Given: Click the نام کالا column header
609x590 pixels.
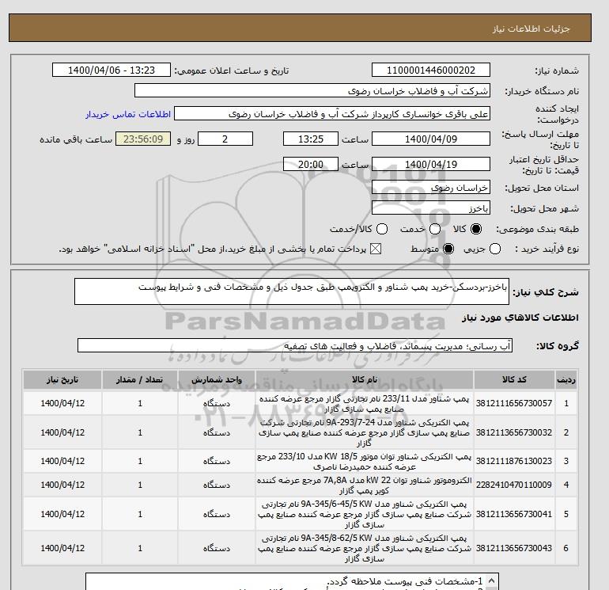Looking at the screenshot, I should 365,379.
